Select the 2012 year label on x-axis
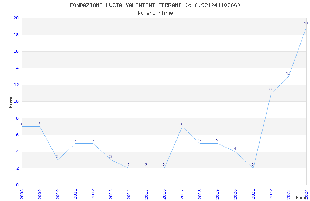 point(93,194)
